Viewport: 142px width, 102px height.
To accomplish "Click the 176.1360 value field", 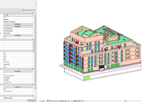I will pos(18,78).
